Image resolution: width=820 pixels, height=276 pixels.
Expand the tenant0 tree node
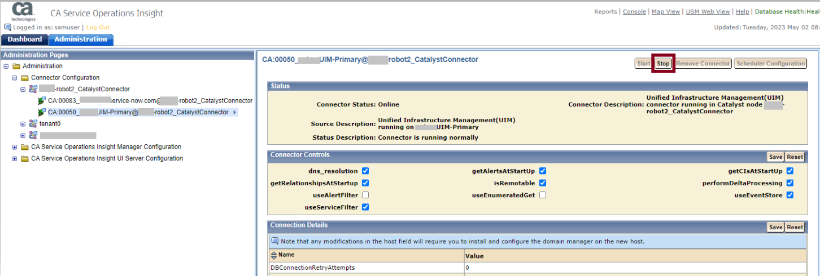click(x=23, y=124)
